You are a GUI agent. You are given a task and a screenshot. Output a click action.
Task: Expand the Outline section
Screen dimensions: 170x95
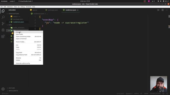12,88
